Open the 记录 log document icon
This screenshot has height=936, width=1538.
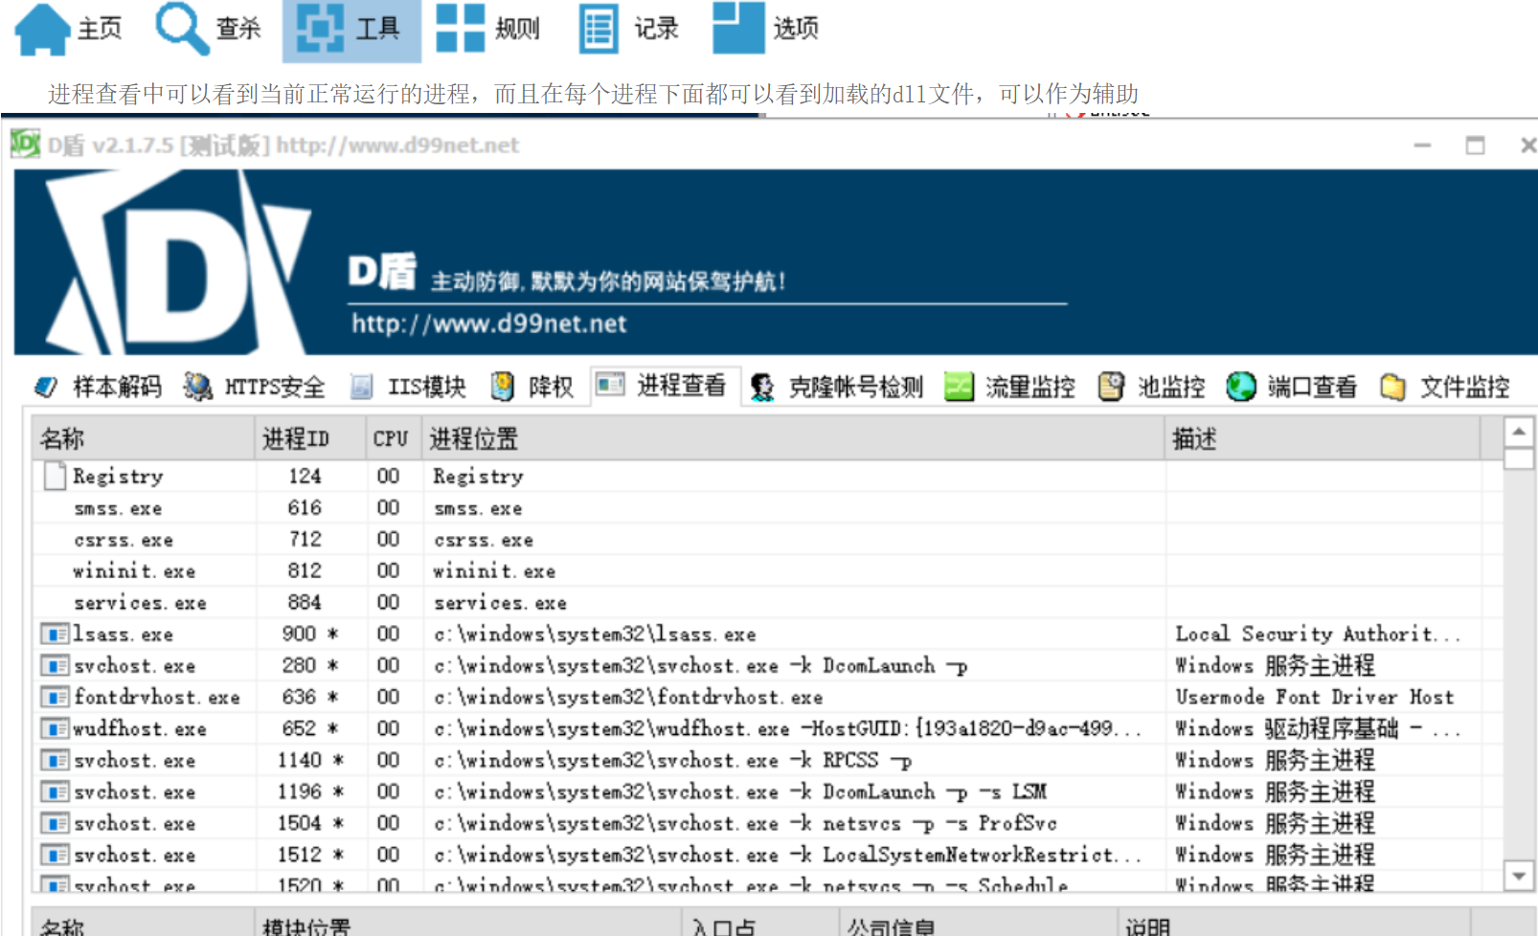click(599, 29)
